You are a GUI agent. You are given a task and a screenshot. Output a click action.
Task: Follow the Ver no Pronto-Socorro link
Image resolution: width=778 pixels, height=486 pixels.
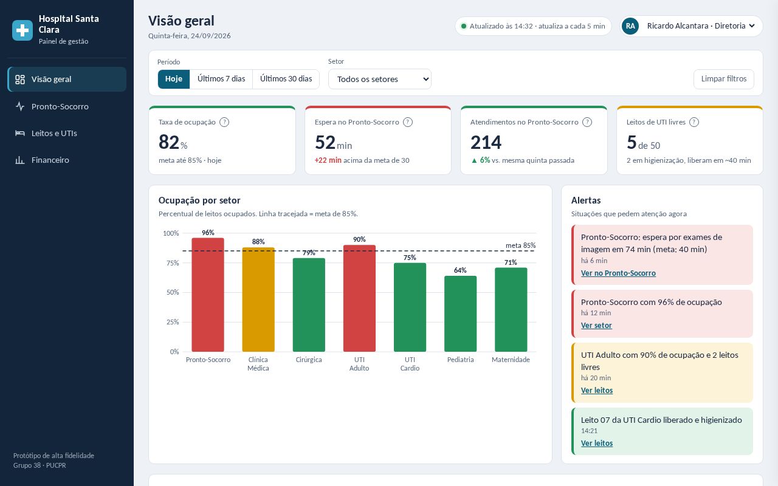click(x=618, y=273)
